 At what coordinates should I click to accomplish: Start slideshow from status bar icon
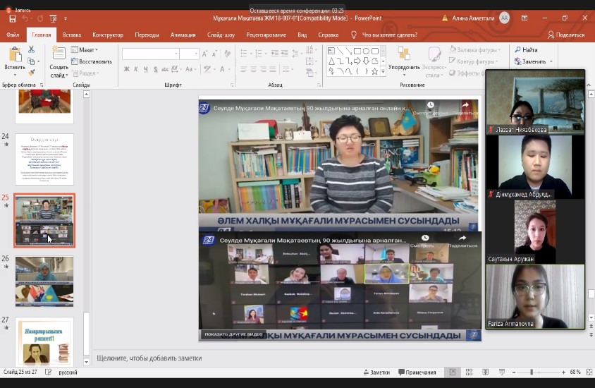501,372
